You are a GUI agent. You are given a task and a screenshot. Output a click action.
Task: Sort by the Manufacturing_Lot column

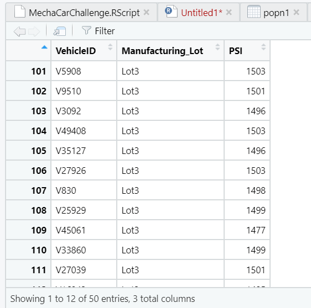[217, 47]
